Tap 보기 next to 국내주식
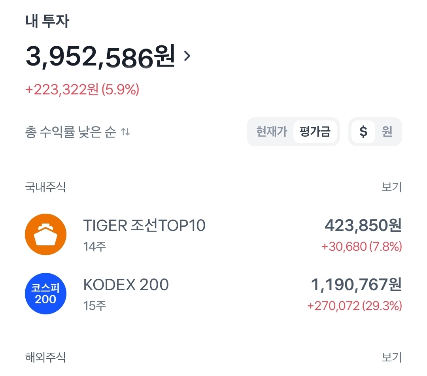 pos(391,187)
